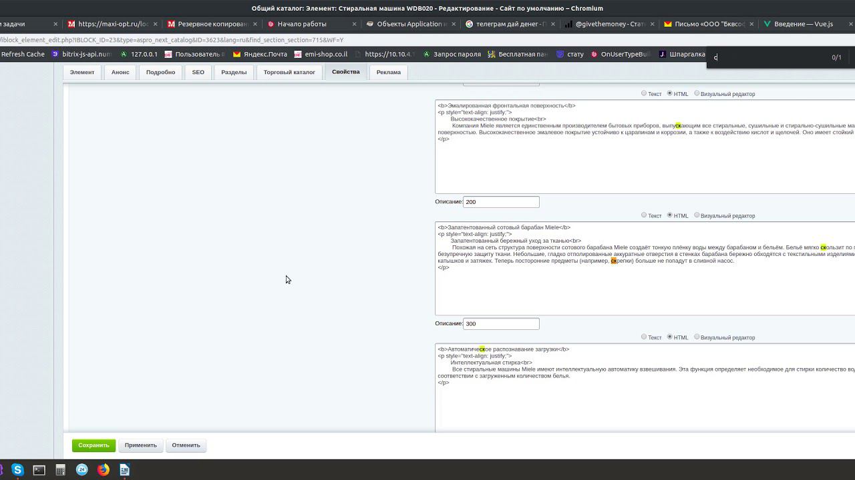Open the calculator in the taskbar
The height and width of the screenshot is (480, 855).
click(x=60, y=470)
